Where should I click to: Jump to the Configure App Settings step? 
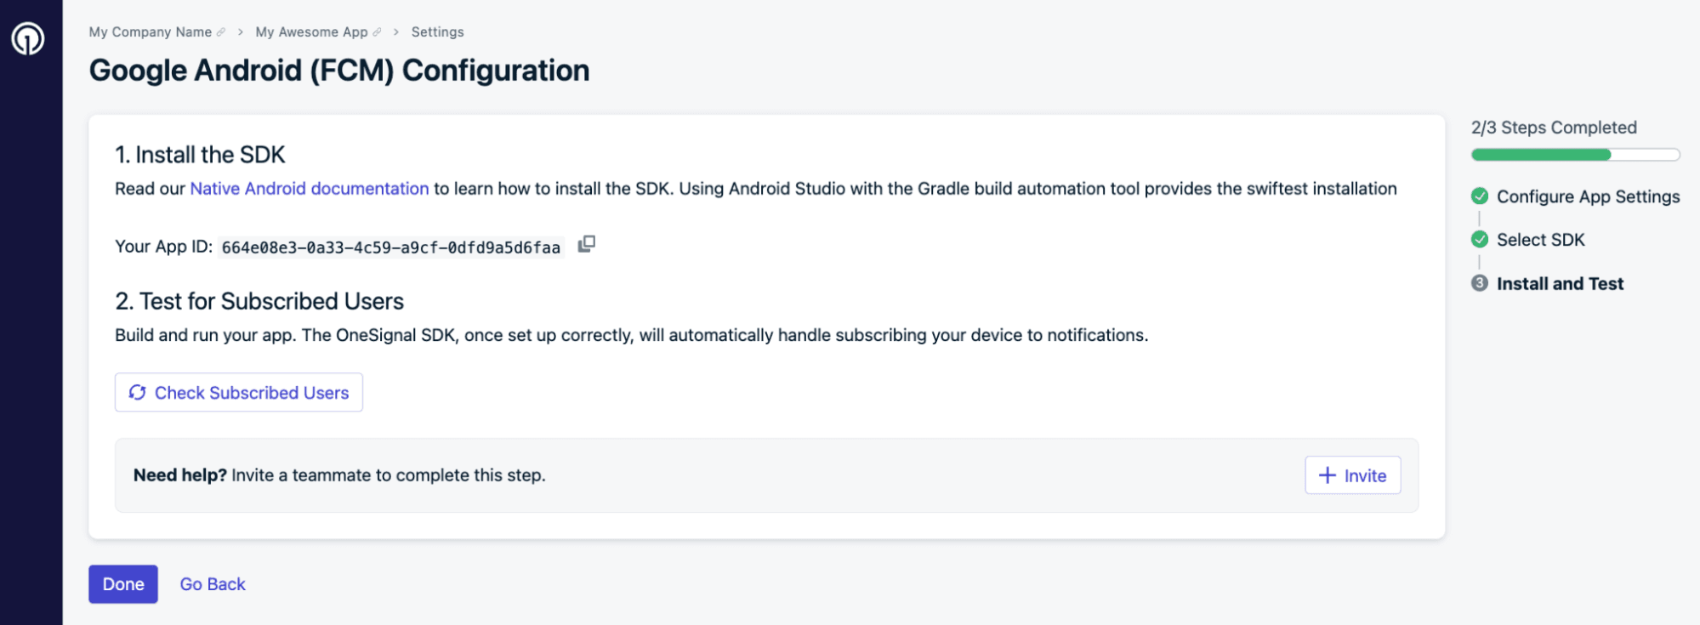coord(1588,196)
